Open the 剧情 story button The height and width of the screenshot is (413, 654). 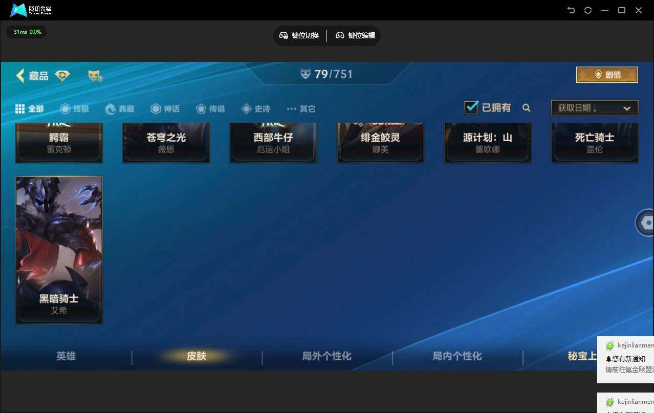tap(607, 75)
